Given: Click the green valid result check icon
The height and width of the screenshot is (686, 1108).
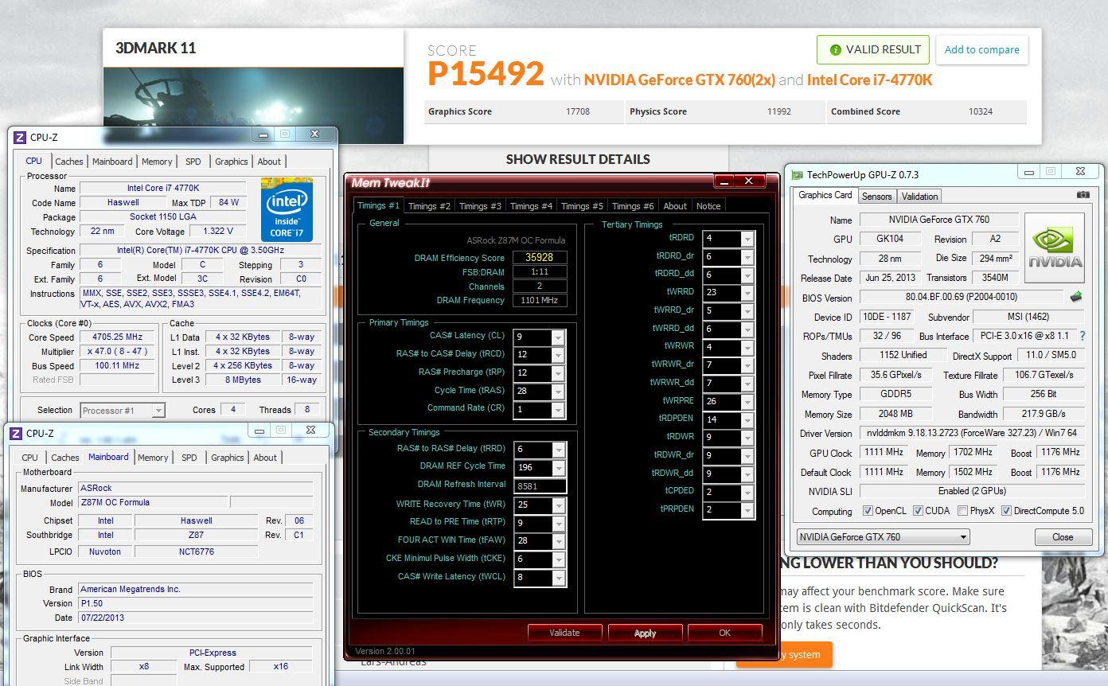Looking at the screenshot, I should click(x=835, y=49).
